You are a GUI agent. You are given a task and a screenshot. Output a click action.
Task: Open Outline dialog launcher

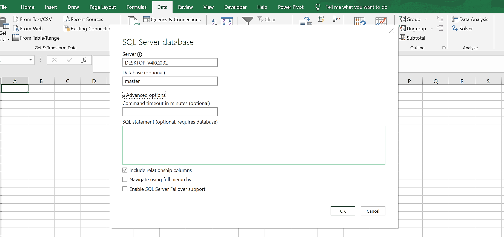tap(444, 48)
